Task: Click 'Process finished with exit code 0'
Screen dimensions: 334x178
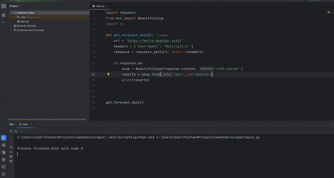Action: tap(50, 148)
